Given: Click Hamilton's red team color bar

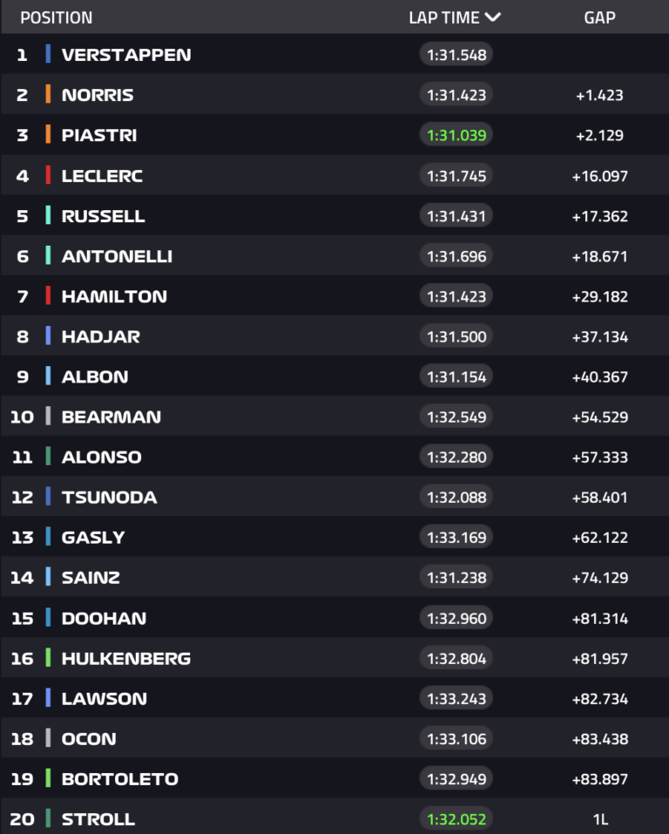Looking at the screenshot, I should tap(48, 296).
